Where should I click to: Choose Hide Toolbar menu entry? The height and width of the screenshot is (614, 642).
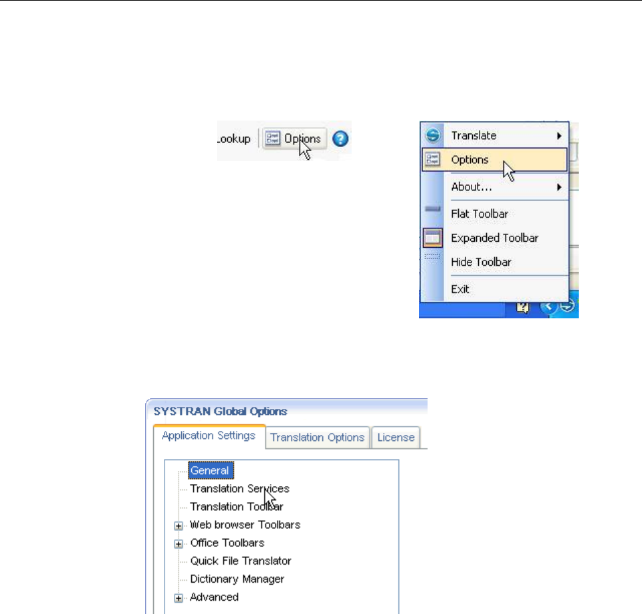(495, 262)
